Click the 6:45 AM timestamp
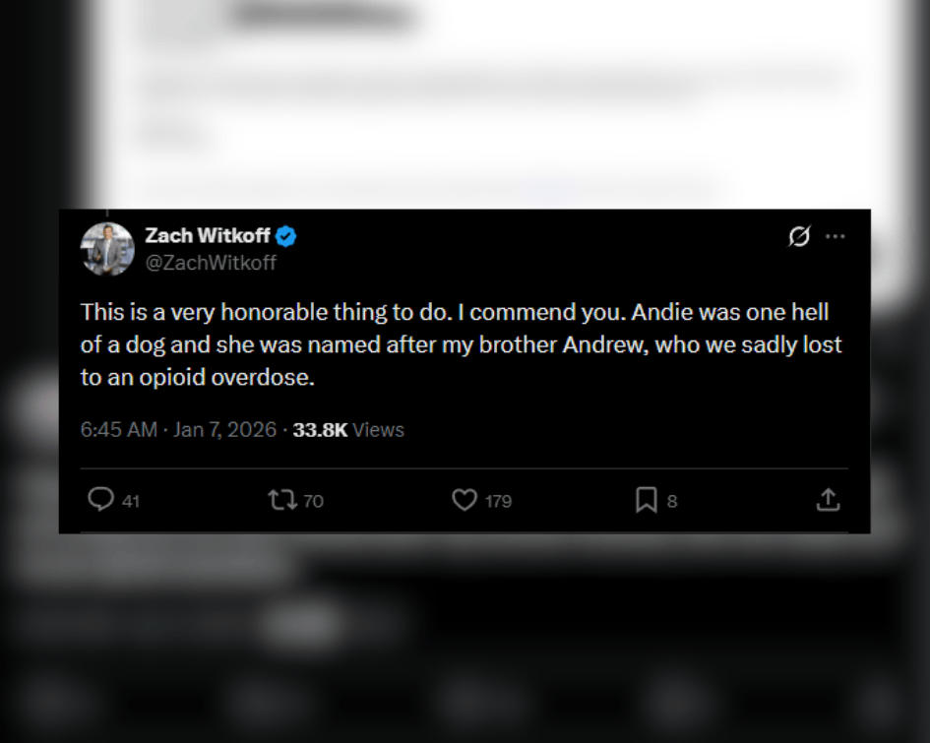930x743 pixels. click(x=118, y=430)
